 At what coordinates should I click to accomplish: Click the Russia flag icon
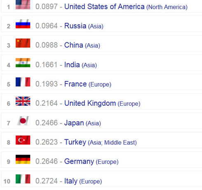[23, 24]
